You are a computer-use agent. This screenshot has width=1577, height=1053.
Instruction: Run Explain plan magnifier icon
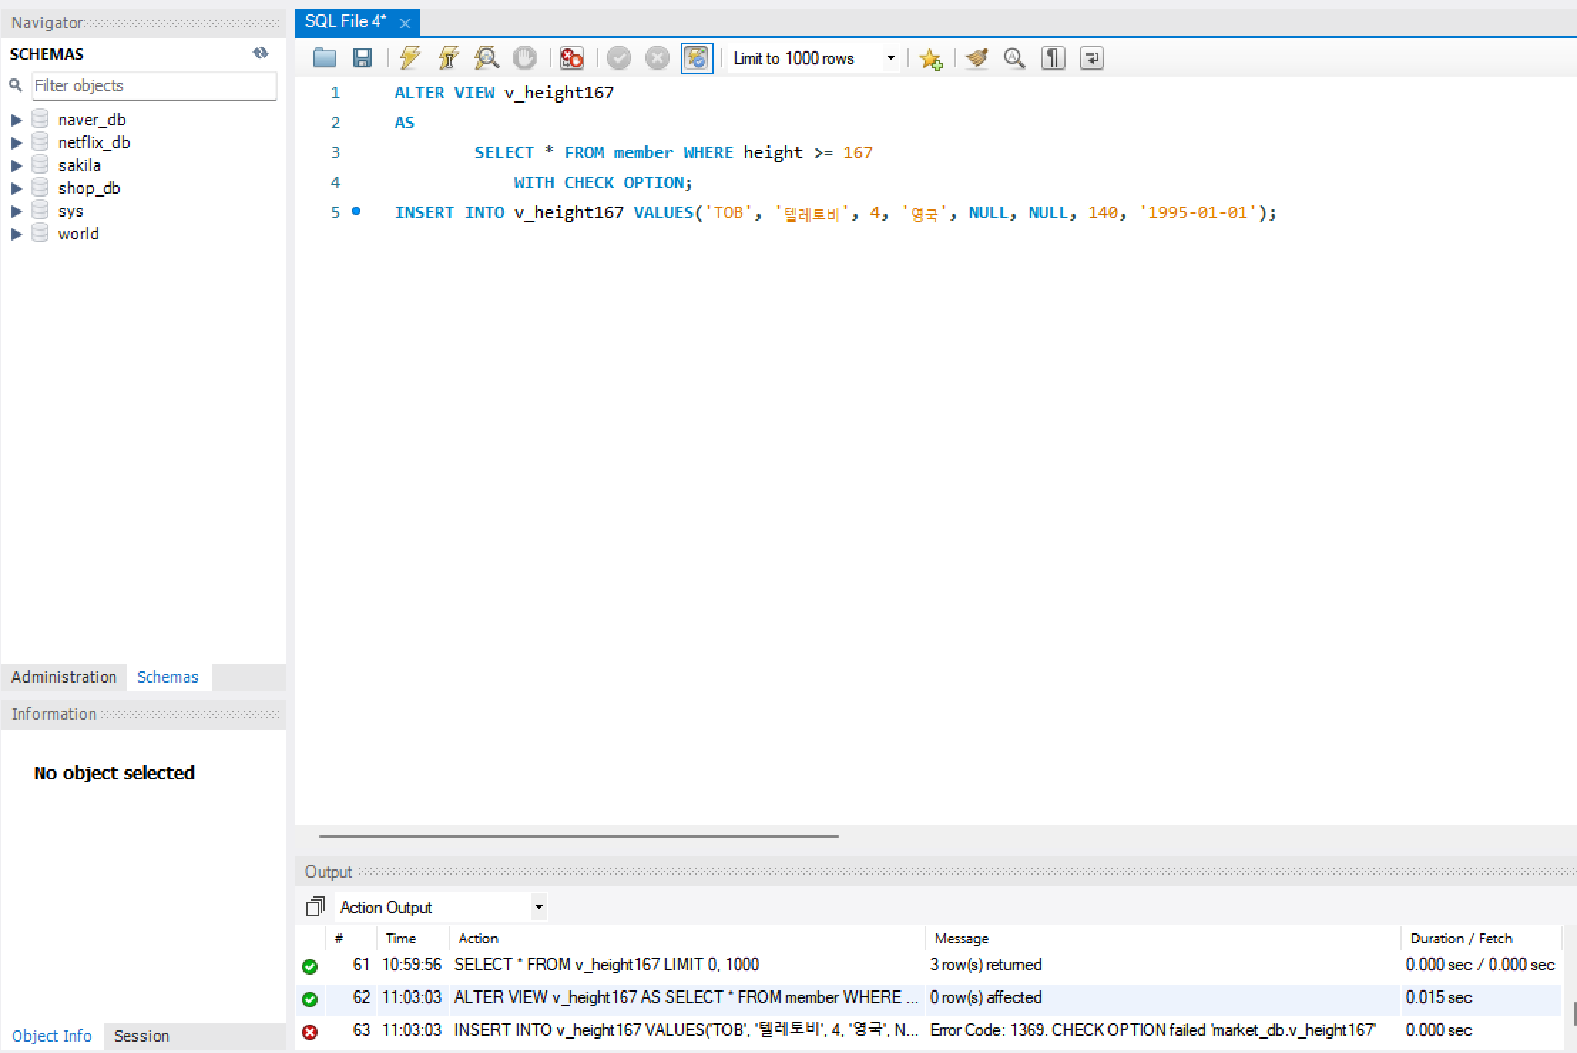point(486,58)
